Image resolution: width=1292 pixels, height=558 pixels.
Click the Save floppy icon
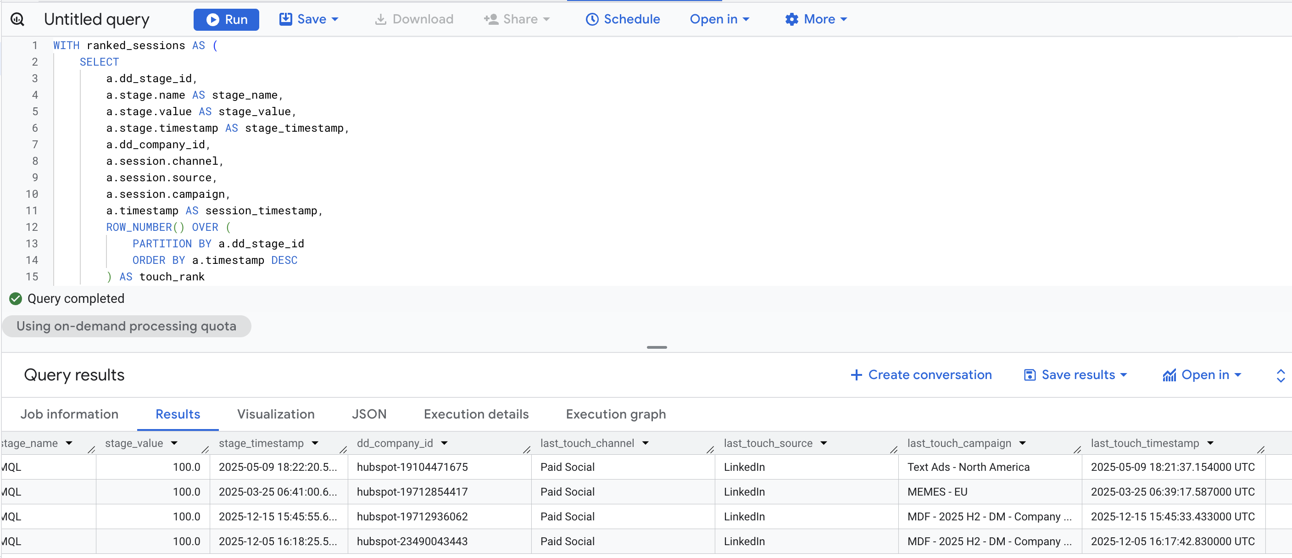click(x=285, y=19)
